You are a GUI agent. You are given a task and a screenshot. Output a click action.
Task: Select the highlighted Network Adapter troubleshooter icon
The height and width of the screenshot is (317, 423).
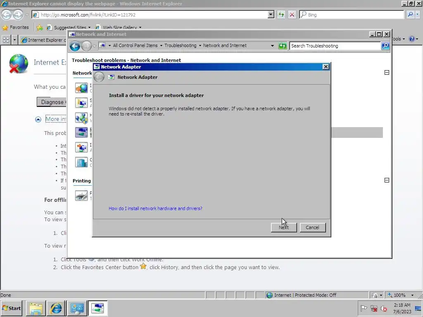pyautogui.click(x=81, y=132)
